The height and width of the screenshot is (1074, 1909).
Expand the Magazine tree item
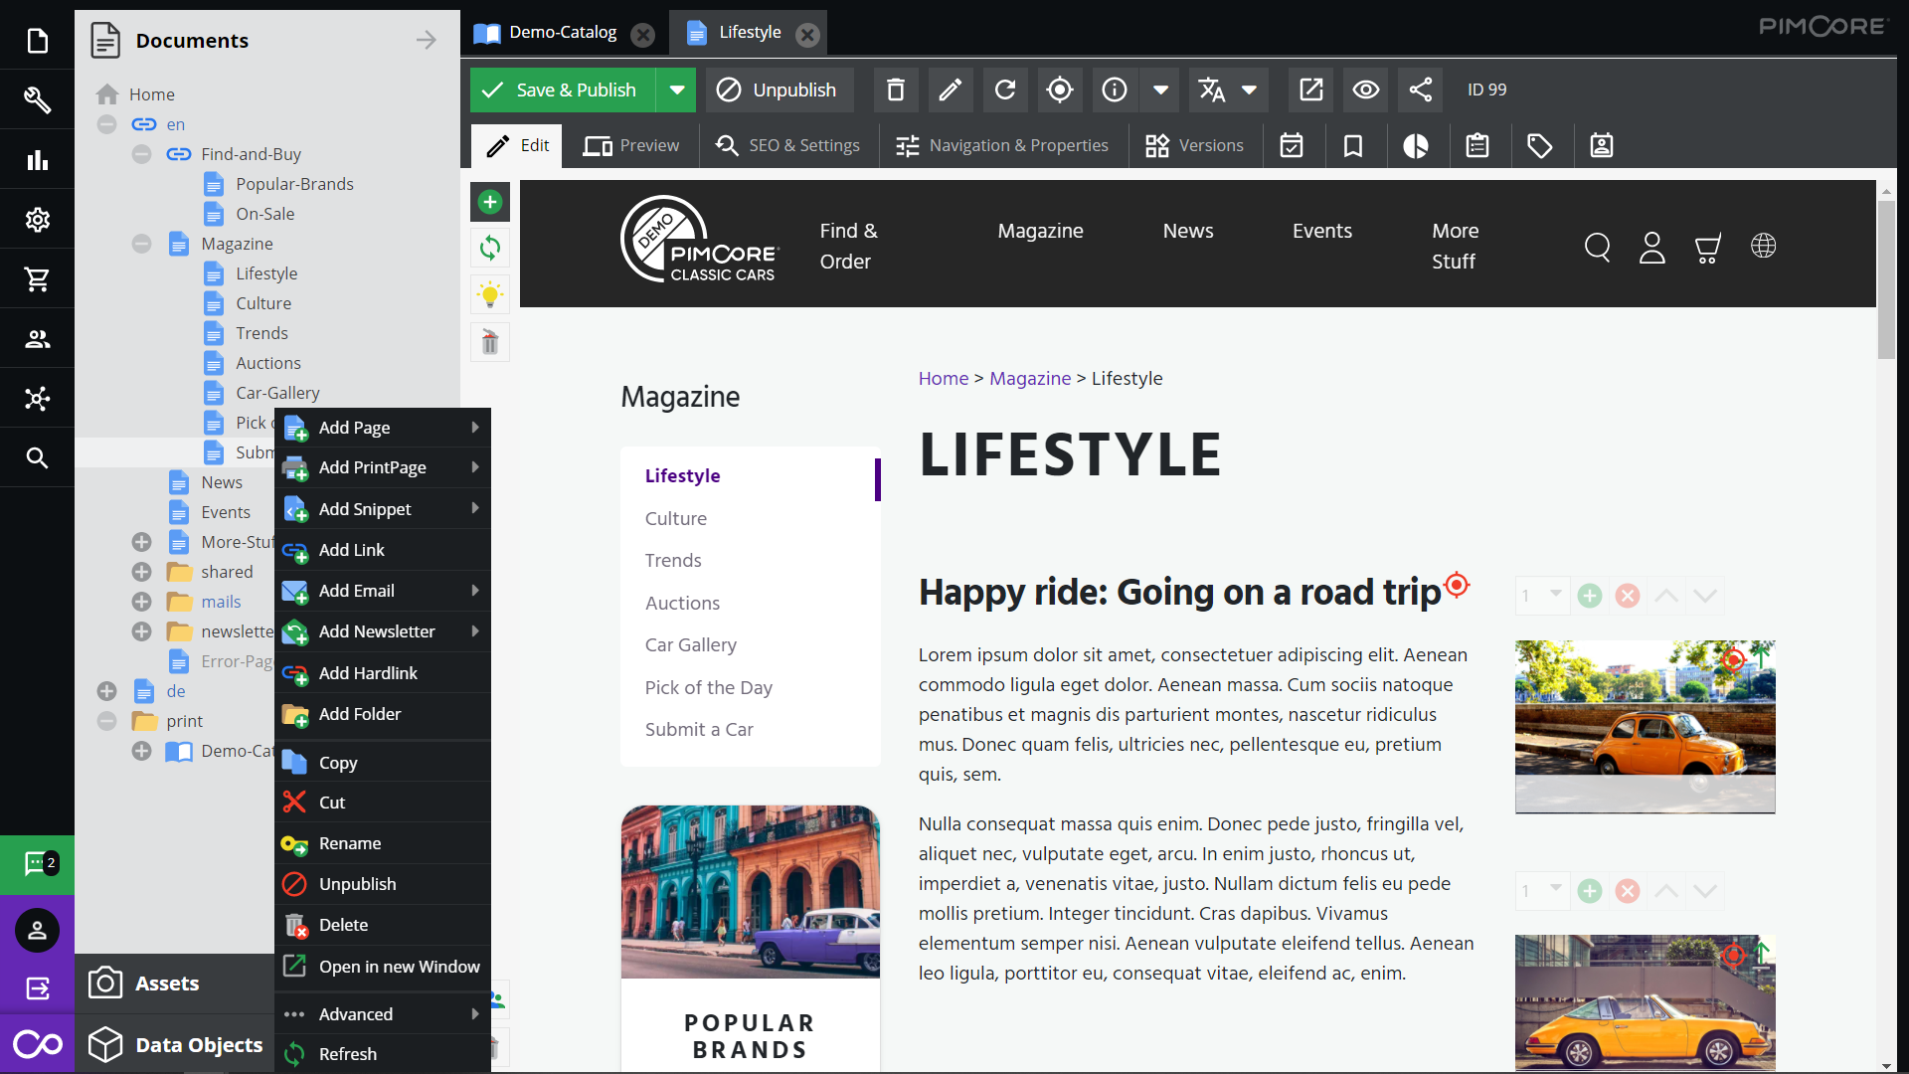(x=140, y=243)
